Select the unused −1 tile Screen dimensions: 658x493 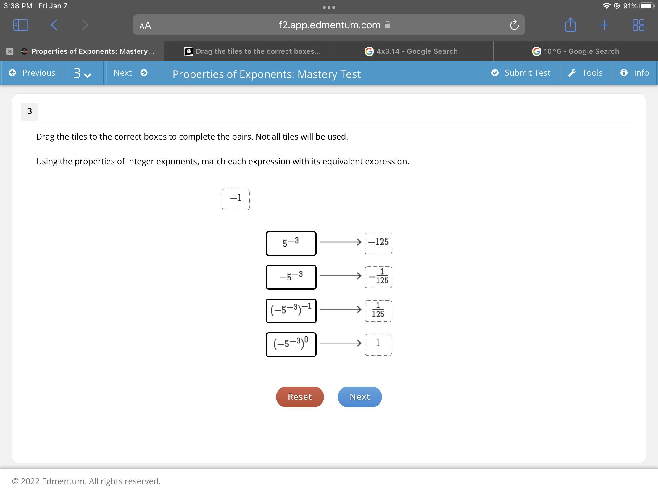point(236,200)
